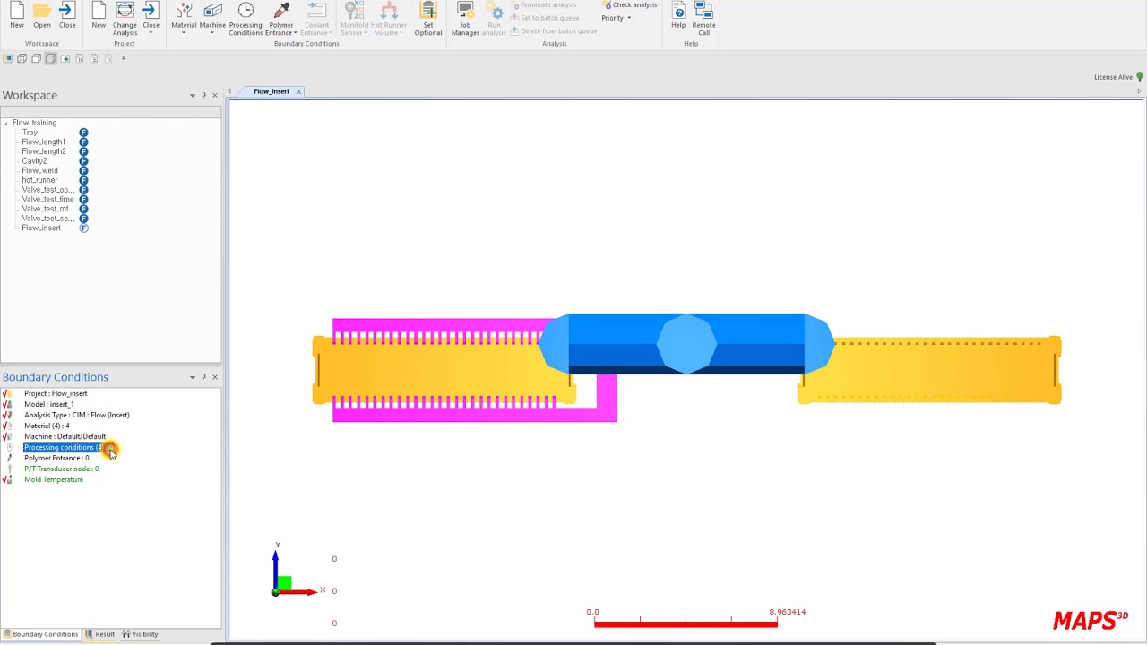Click 'P/T Transducer node : 0' entry
The height and width of the screenshot is (645, 1147).
[x=62, y=469]
